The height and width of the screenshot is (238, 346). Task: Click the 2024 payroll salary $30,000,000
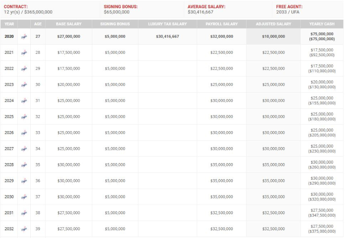click(221, 100)
